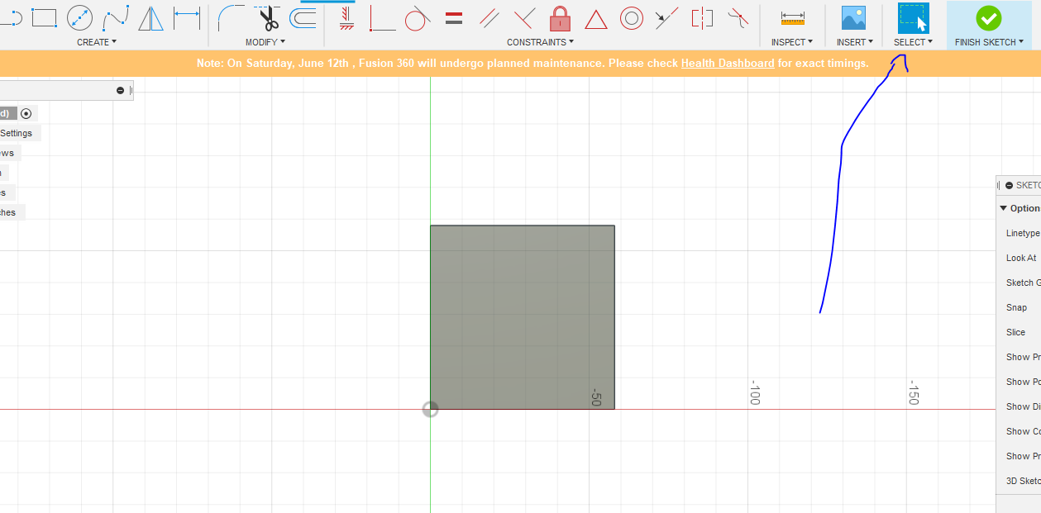
Task: Apply the Fix/Unfix lock constraint
Action: [560, 17]
